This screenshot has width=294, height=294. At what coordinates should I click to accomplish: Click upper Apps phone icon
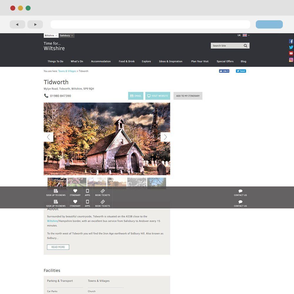(x=87, y=191)
